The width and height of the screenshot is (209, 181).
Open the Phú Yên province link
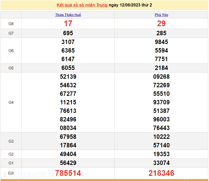(x=161, y=15)
